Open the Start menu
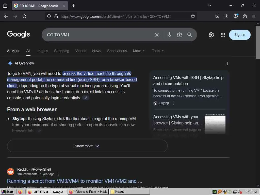 click(x=7, y=192)
